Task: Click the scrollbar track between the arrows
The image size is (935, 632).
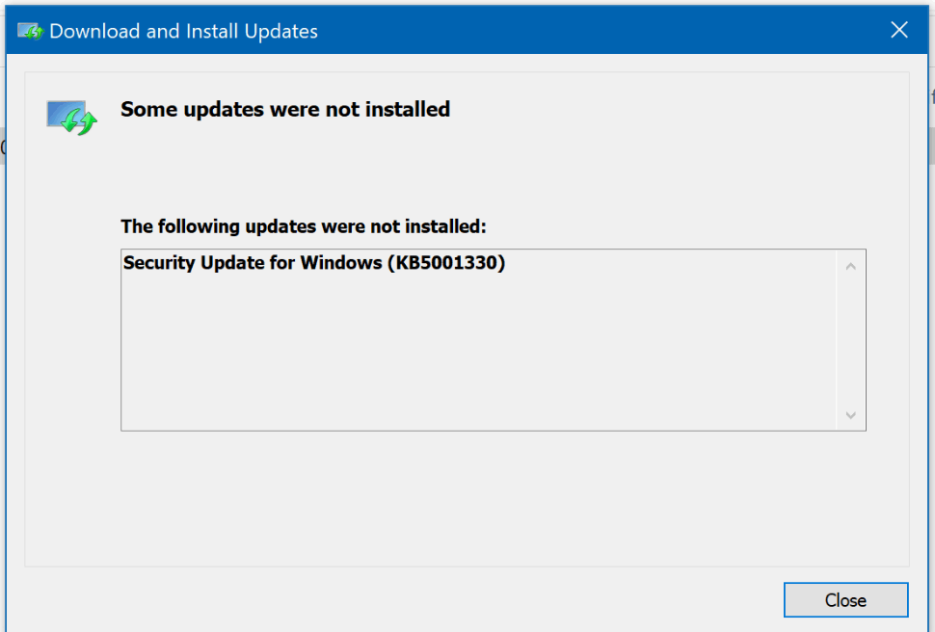Action: (851, 340)
